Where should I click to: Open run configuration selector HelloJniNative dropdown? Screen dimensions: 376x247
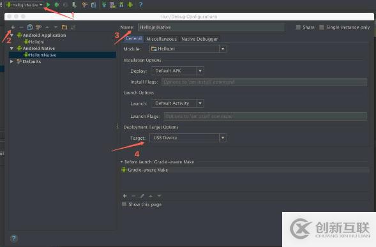(24, 5)
